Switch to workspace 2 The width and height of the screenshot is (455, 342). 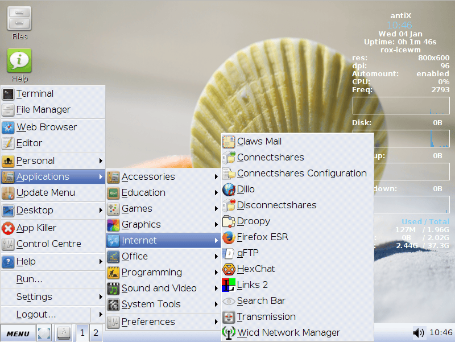point(96,333)
